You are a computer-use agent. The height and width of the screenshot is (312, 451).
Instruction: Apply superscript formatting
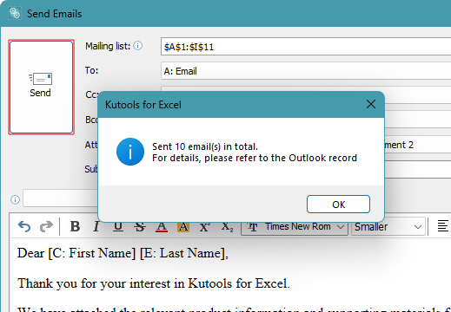[205, 226]
